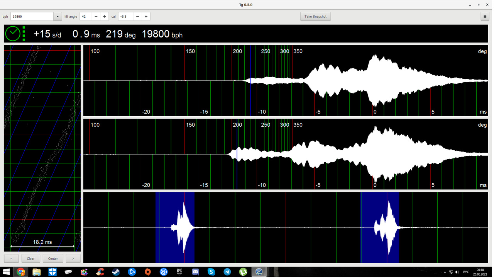Click the Center button under paper strip
Image resolution: width=494 pixels, height=279 pixels.
pyautogui.click(x=53, y=259)
